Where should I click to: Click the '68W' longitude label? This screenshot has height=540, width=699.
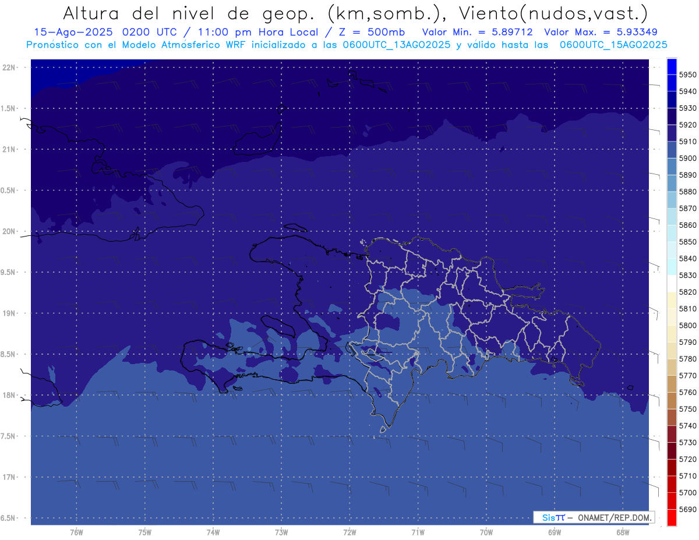coord(622,532)
